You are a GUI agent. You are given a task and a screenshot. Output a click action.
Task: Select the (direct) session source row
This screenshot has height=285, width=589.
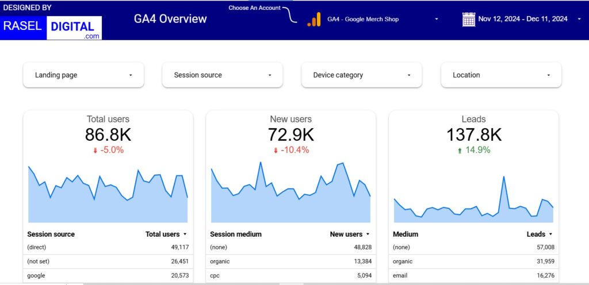pos(108,247)
